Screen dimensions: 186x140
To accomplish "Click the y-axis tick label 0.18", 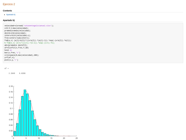I will click(x=11, y=86).
